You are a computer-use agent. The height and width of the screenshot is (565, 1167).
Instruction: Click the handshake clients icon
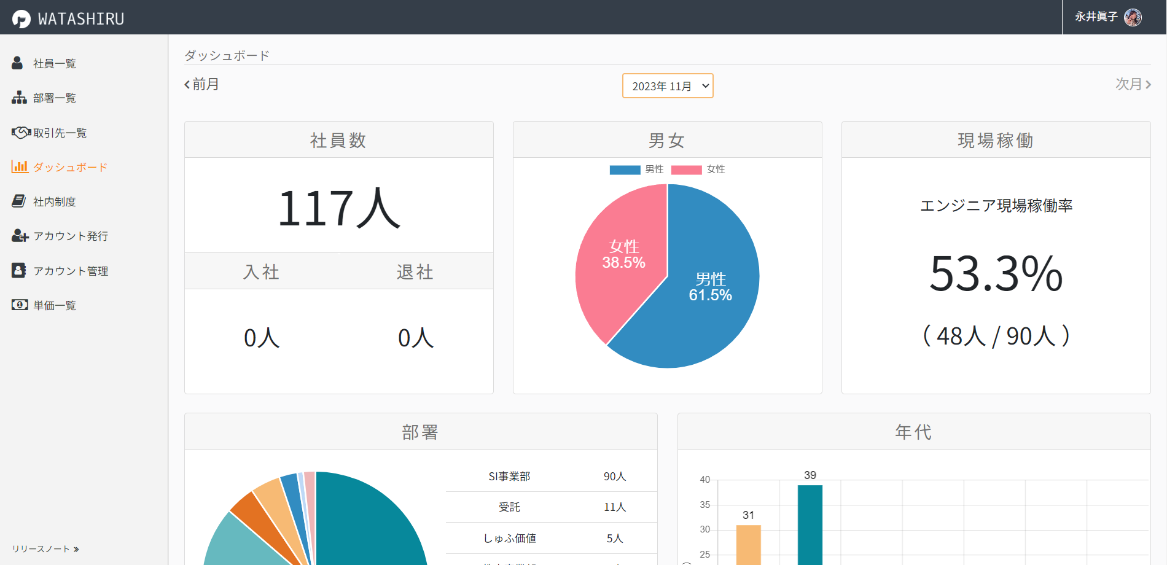21,133
